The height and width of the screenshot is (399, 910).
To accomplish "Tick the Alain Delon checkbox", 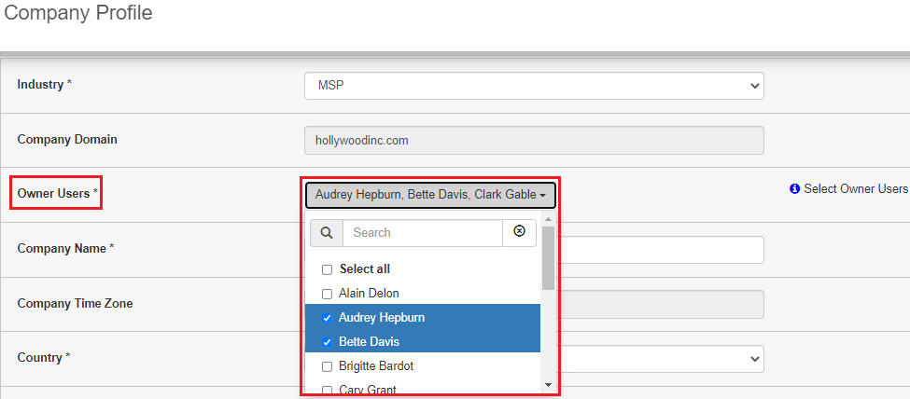I will 327,294.
